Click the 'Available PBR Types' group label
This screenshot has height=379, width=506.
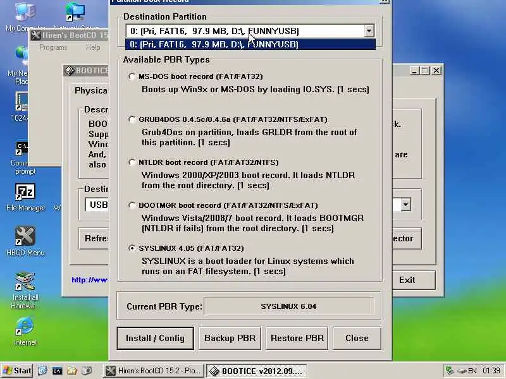coord(166,59)
